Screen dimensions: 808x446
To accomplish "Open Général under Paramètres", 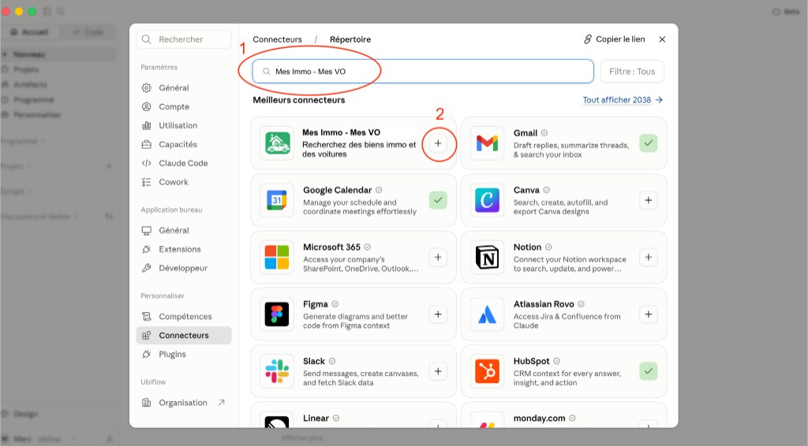I will 184,88.
